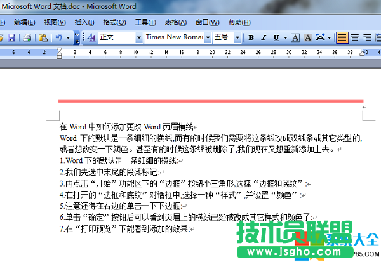Click the line 1.Word 下的默认是一条细细的横线

click(x=119, y=160)
